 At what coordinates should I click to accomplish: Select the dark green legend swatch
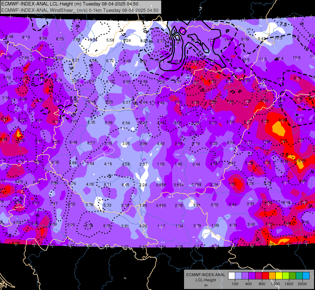tap(292, 276)
